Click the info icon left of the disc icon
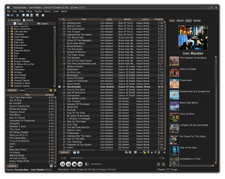 [126, 153]
